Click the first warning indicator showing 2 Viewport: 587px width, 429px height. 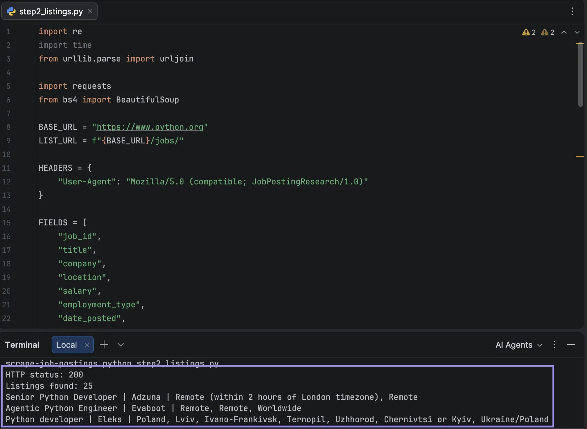point(529,32)
